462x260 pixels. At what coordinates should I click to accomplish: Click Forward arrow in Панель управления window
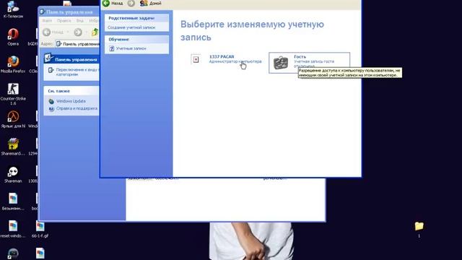pos(78,32)
